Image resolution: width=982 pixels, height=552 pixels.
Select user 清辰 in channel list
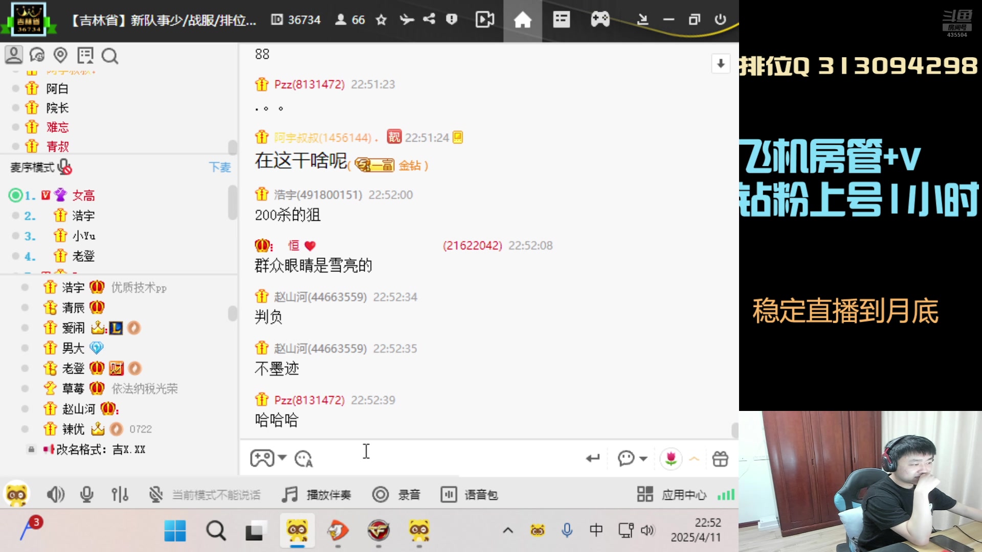(73, 307)
